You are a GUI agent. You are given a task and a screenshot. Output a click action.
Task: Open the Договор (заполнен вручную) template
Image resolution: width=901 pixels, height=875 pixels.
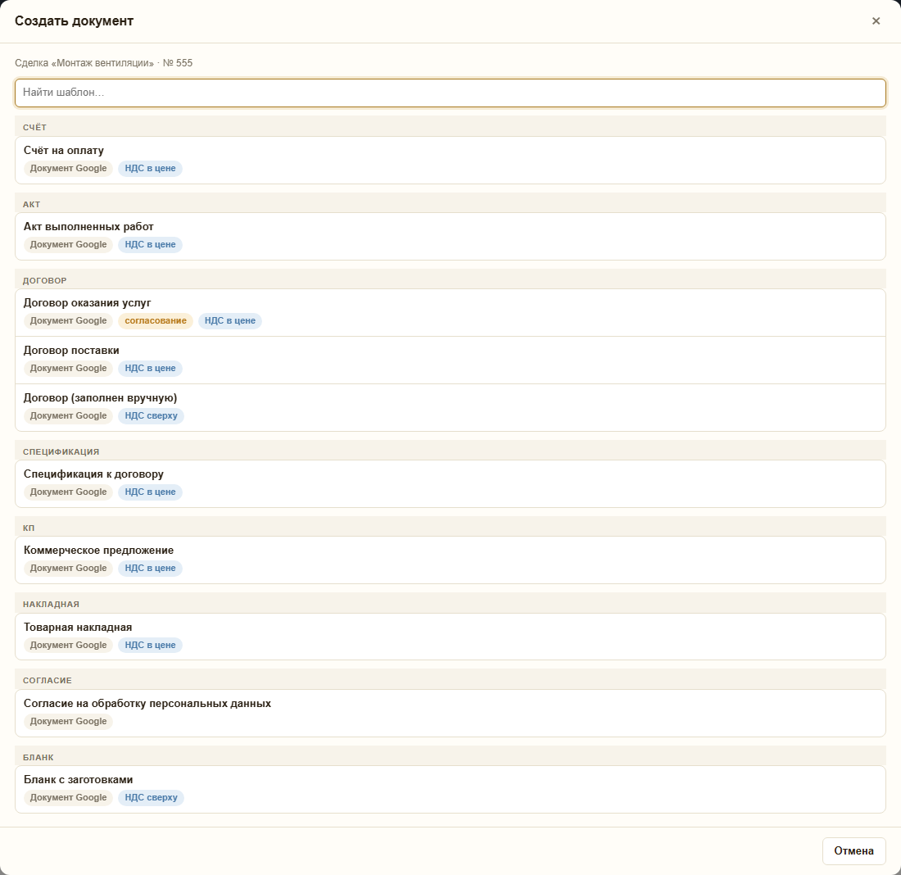point(450,408)
